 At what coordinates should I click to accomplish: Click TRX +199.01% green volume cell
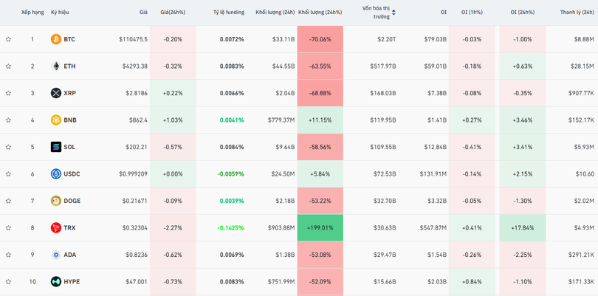click(x=320, y=228)
